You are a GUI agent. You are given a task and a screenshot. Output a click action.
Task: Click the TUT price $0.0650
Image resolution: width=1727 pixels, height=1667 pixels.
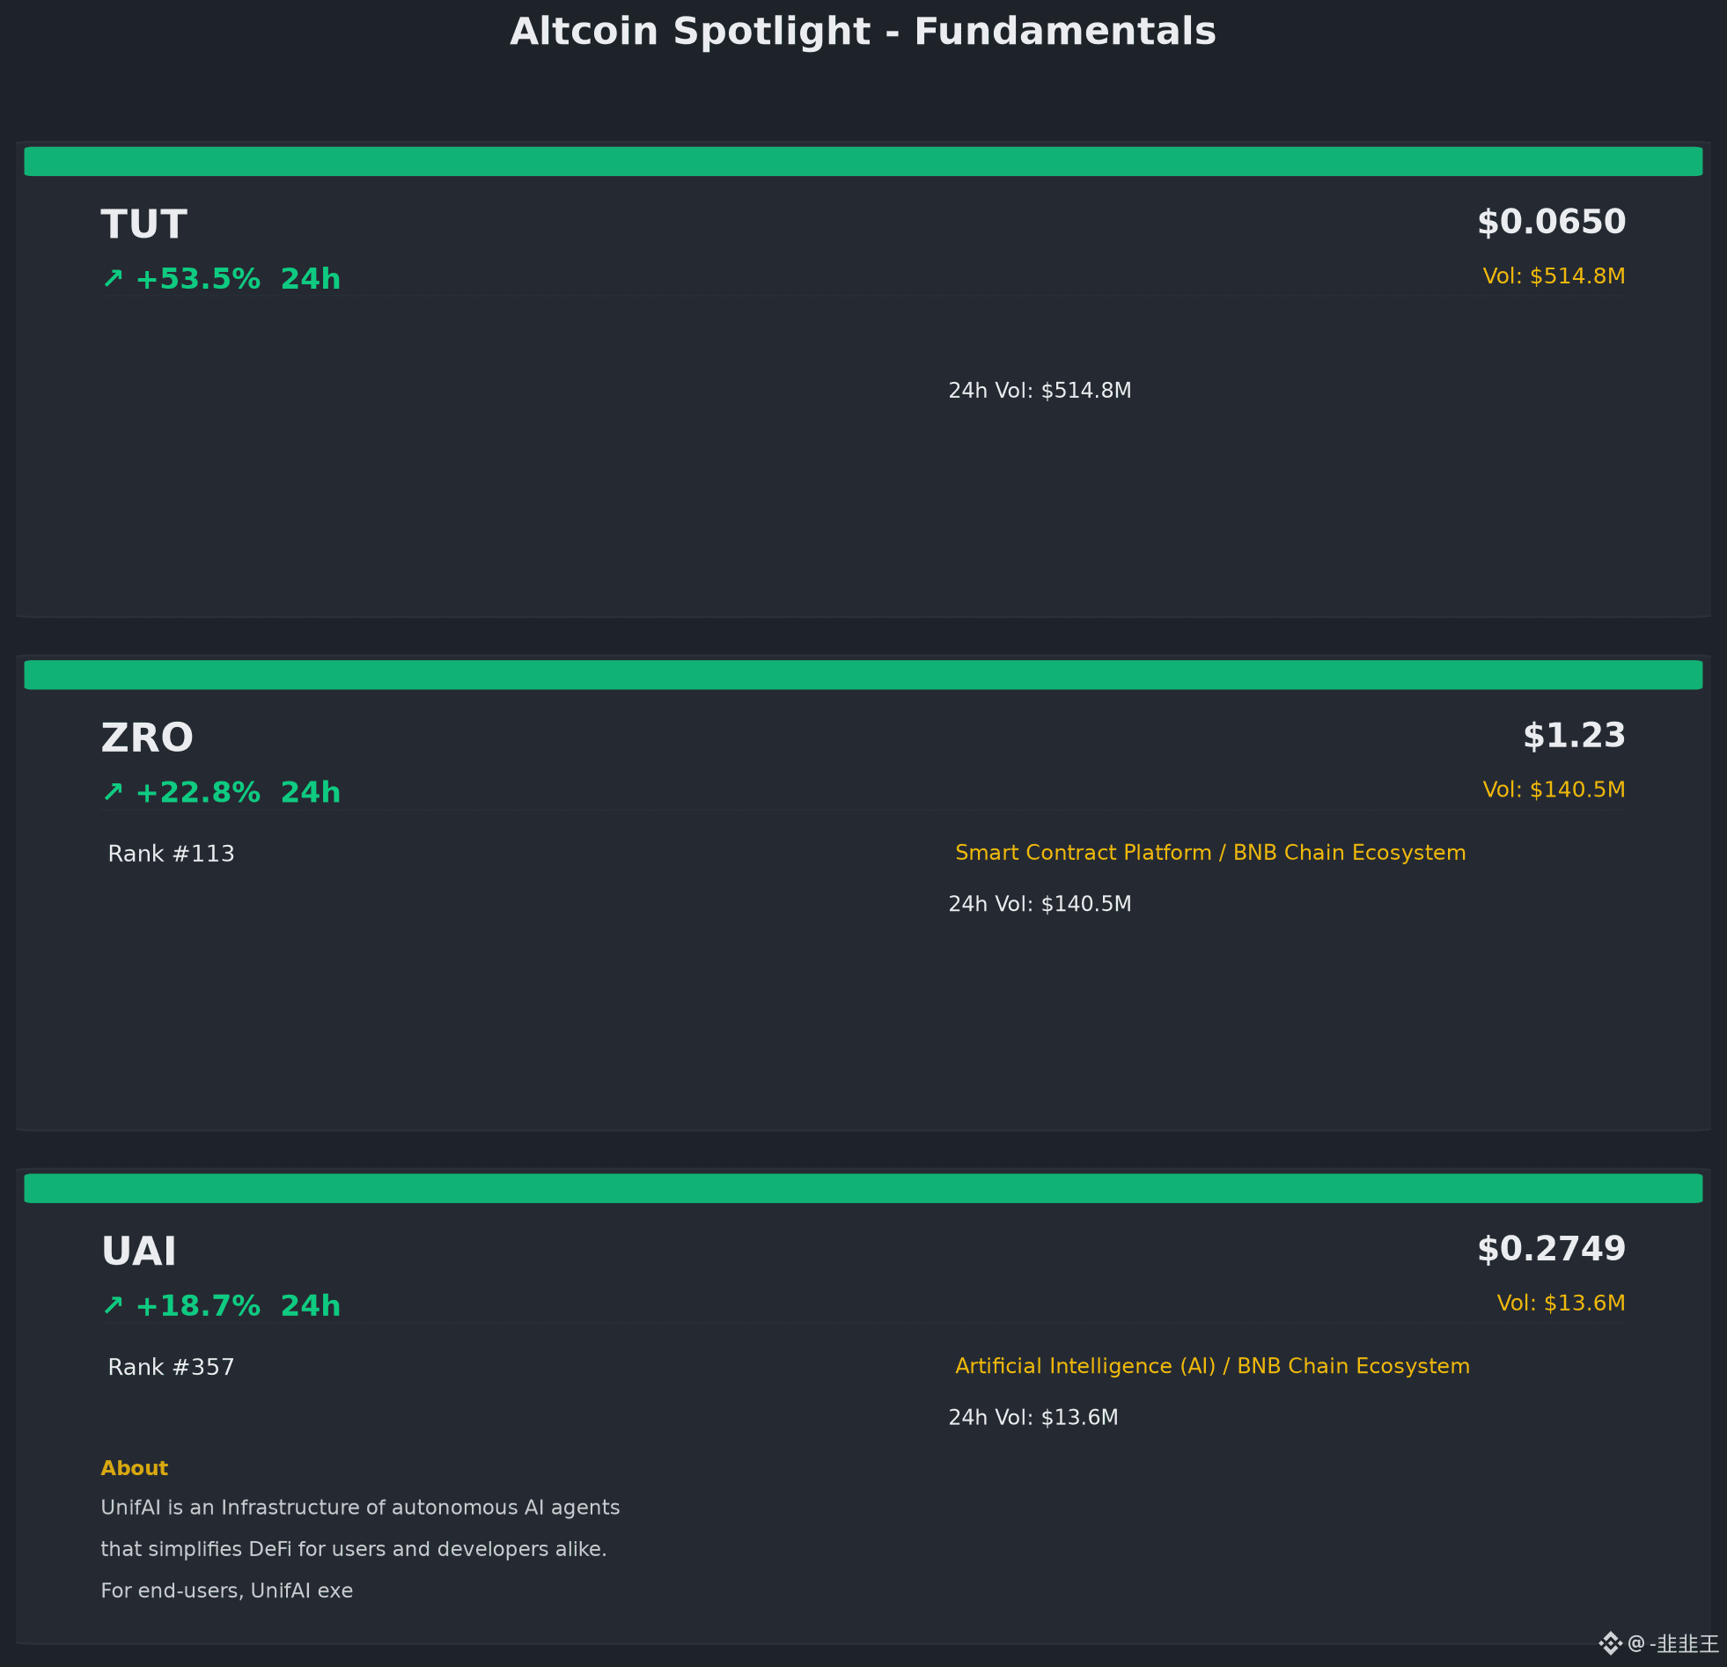tap(1552, 222)
